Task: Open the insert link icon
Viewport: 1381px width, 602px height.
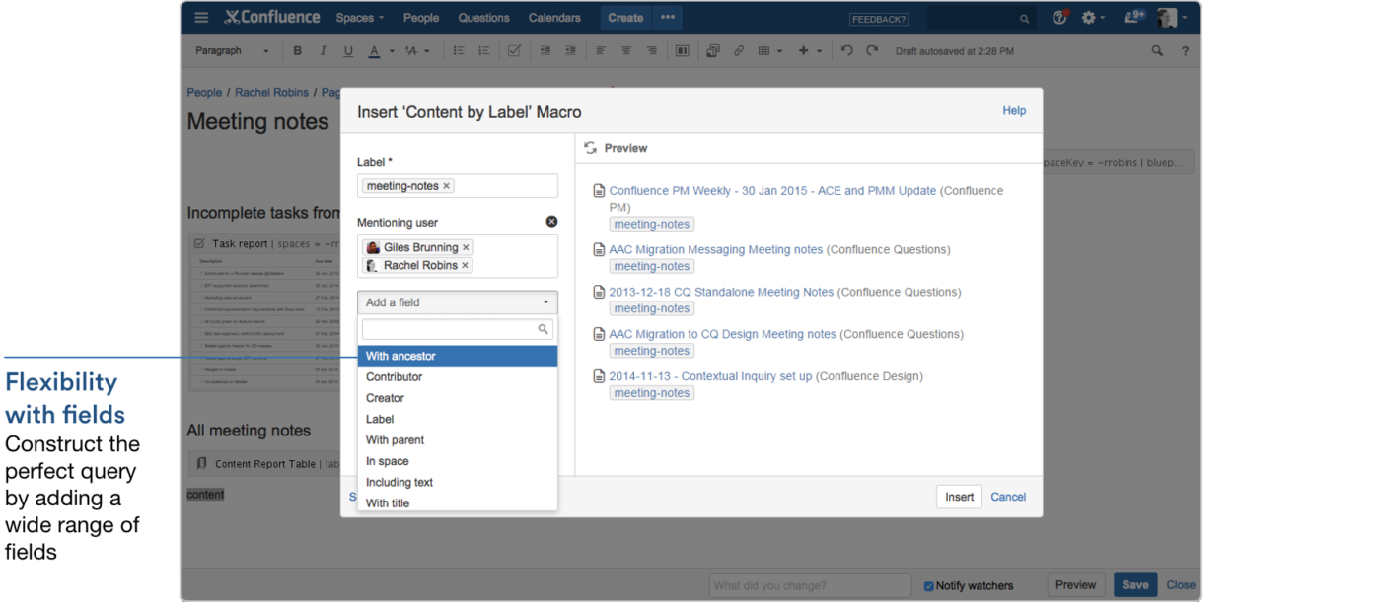Action: tap(739, 50)
